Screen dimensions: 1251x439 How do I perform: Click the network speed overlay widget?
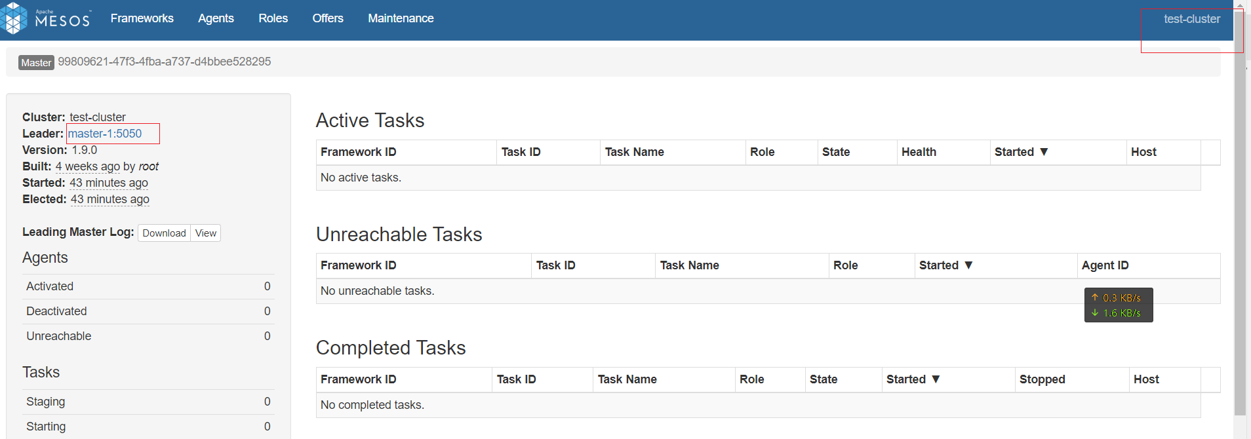click(x=1119, y=305)
